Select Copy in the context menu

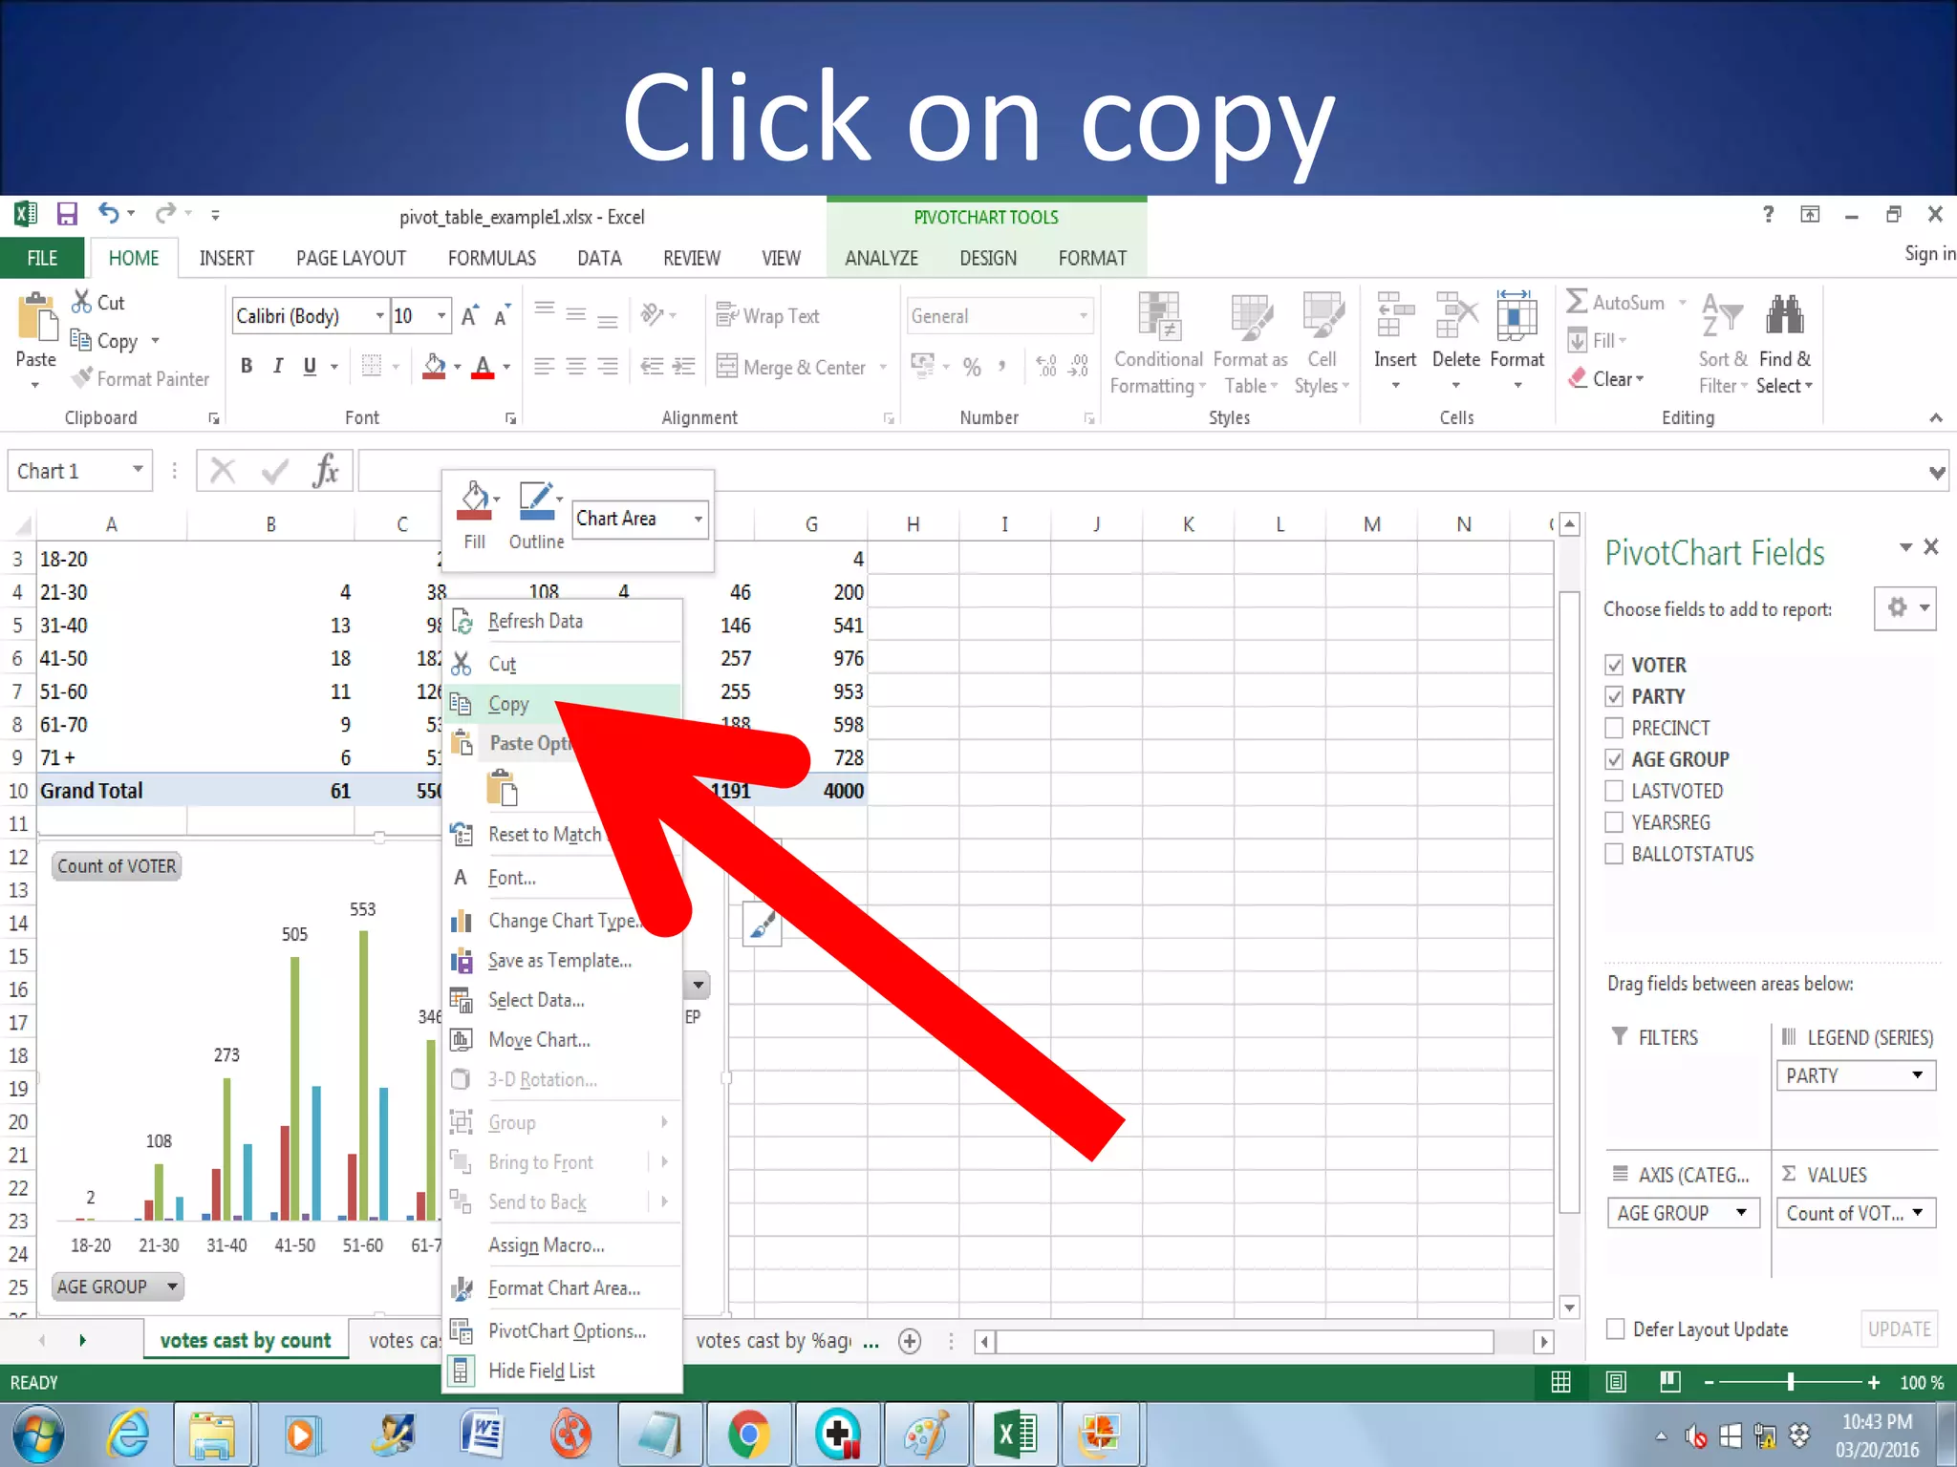(564, 704)
